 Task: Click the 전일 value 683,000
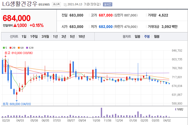point(76,15)
